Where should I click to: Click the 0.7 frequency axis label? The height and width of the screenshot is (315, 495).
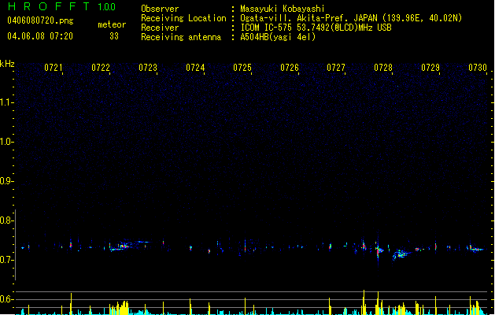[6, 260]
